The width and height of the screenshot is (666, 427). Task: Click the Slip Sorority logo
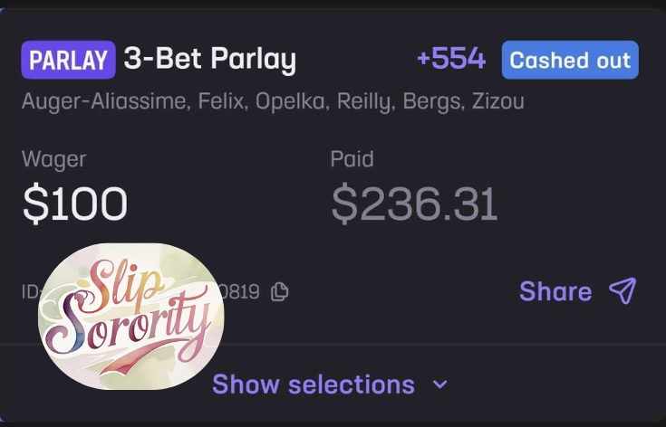point(130,316)
